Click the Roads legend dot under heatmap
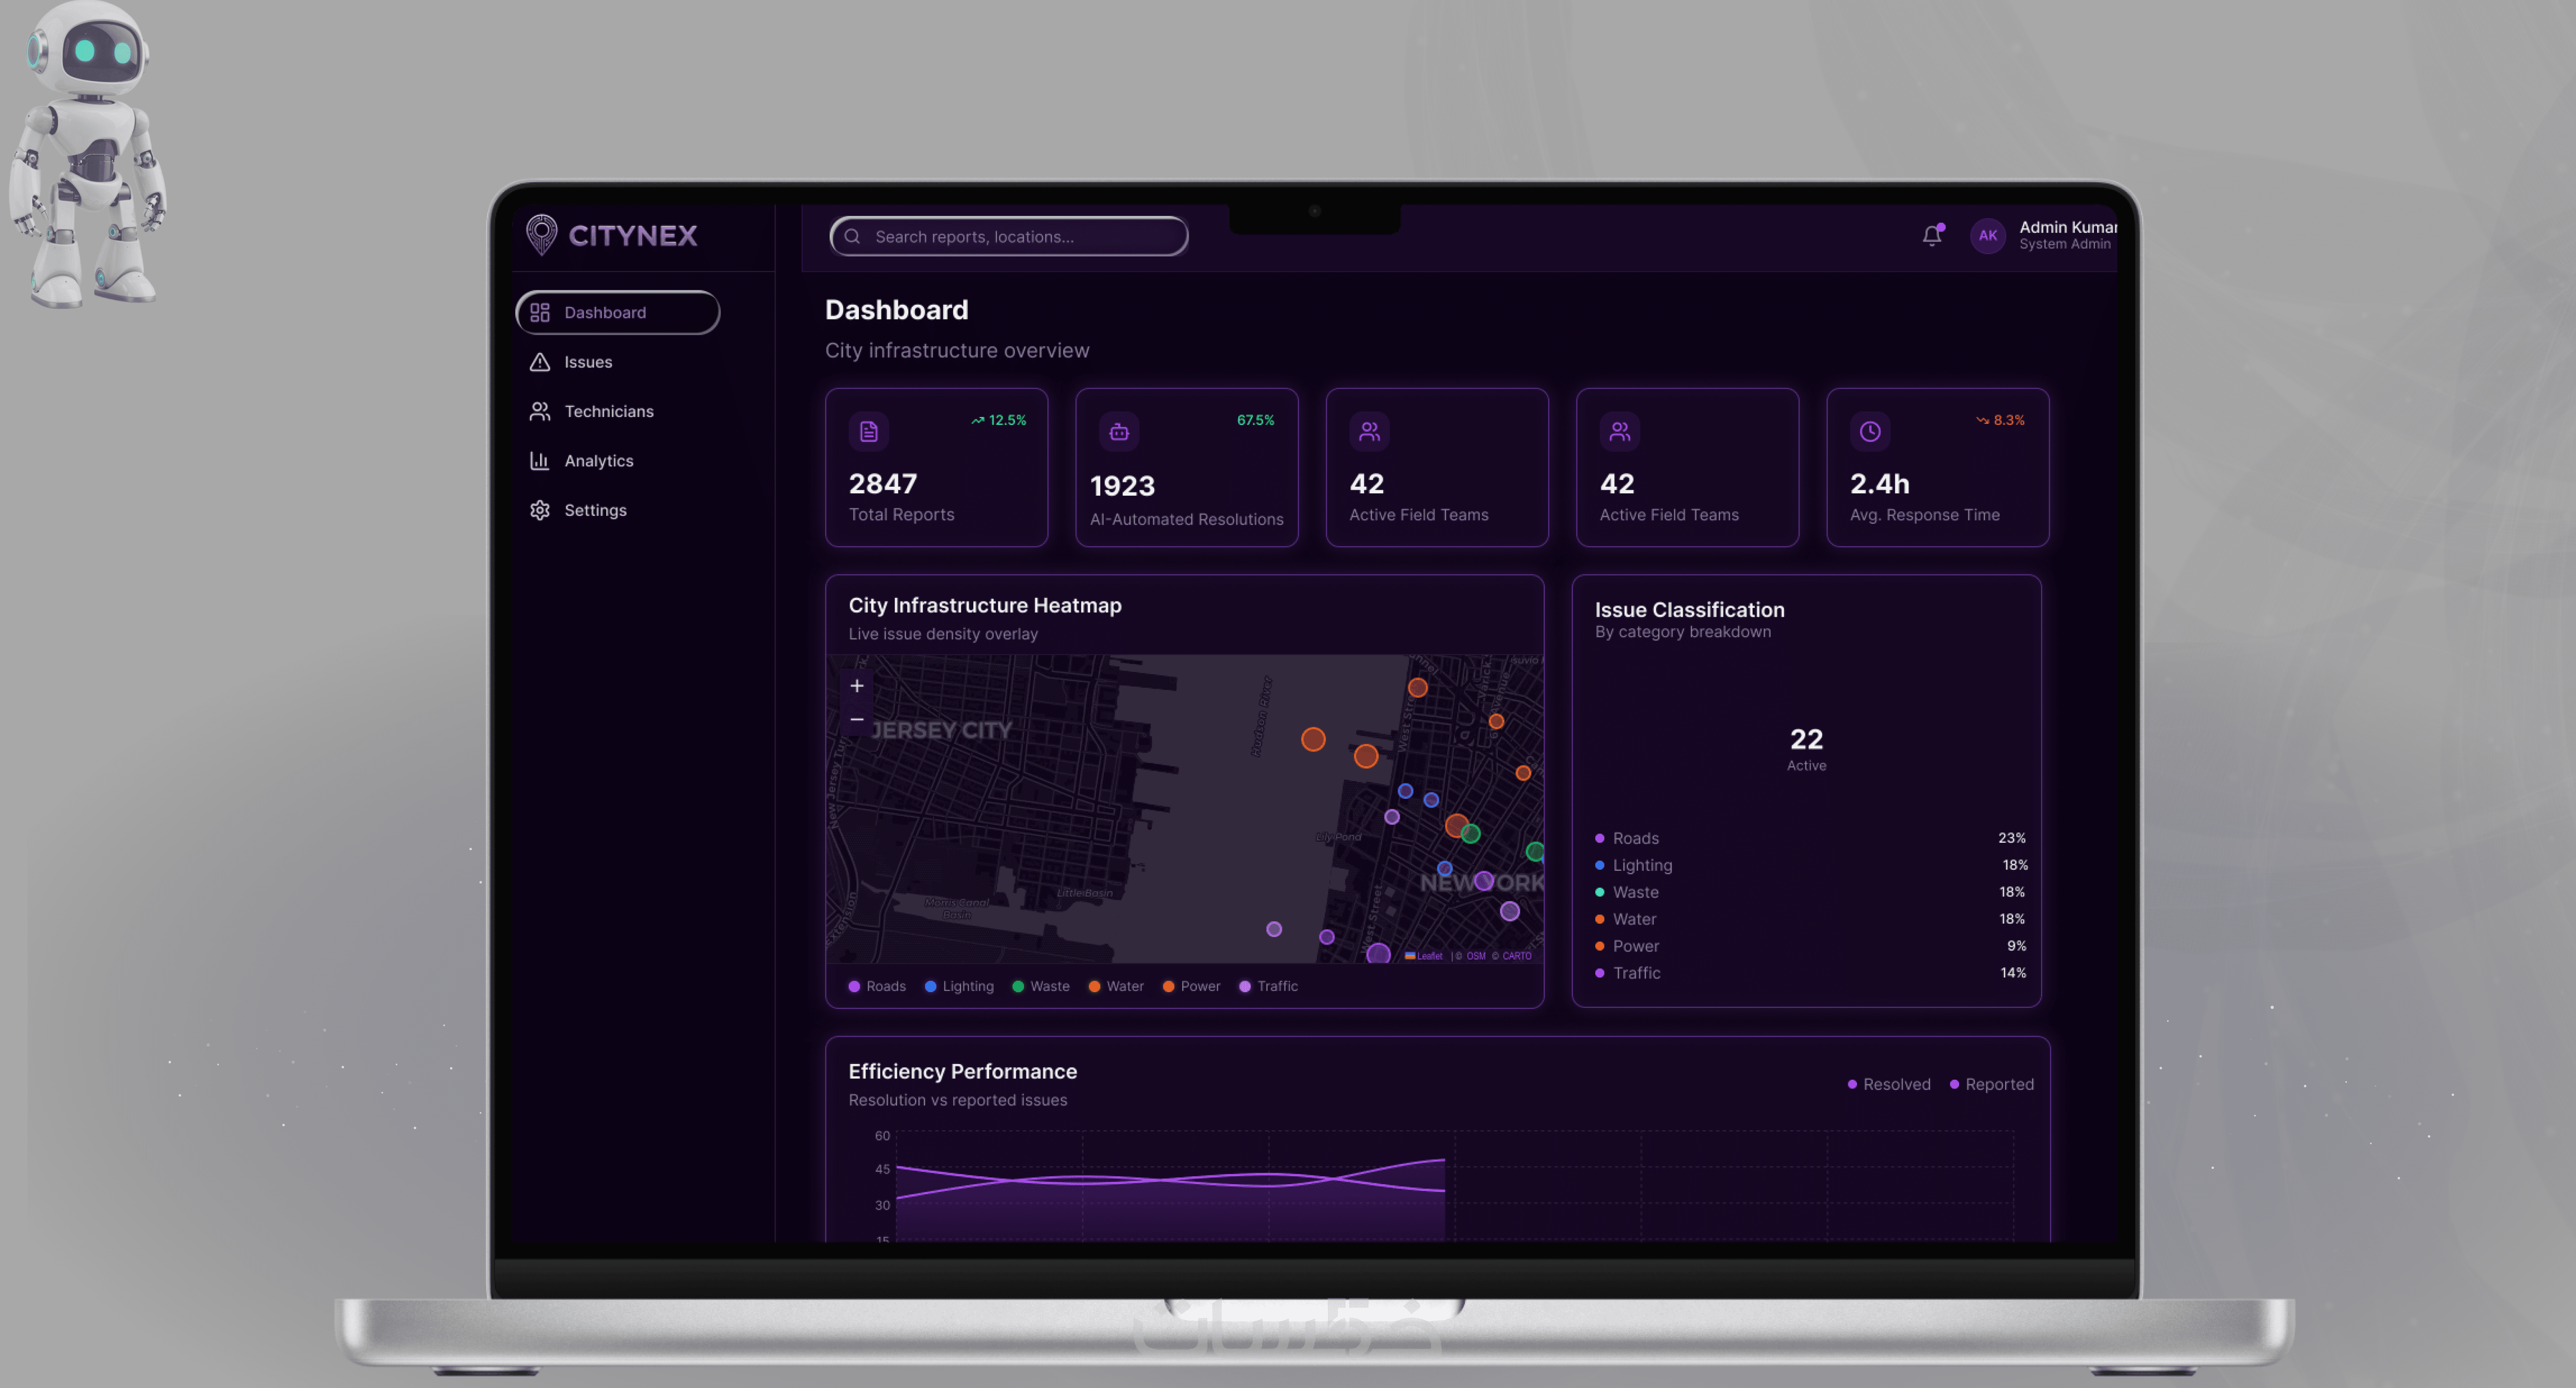Screen dimensions: 2576x1388 pos(854,986)
